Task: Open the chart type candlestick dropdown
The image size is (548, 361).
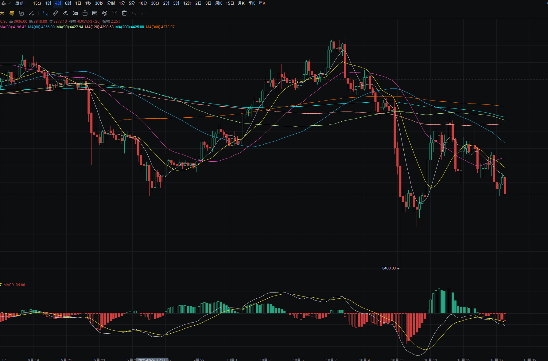Action: click(6, 3)
